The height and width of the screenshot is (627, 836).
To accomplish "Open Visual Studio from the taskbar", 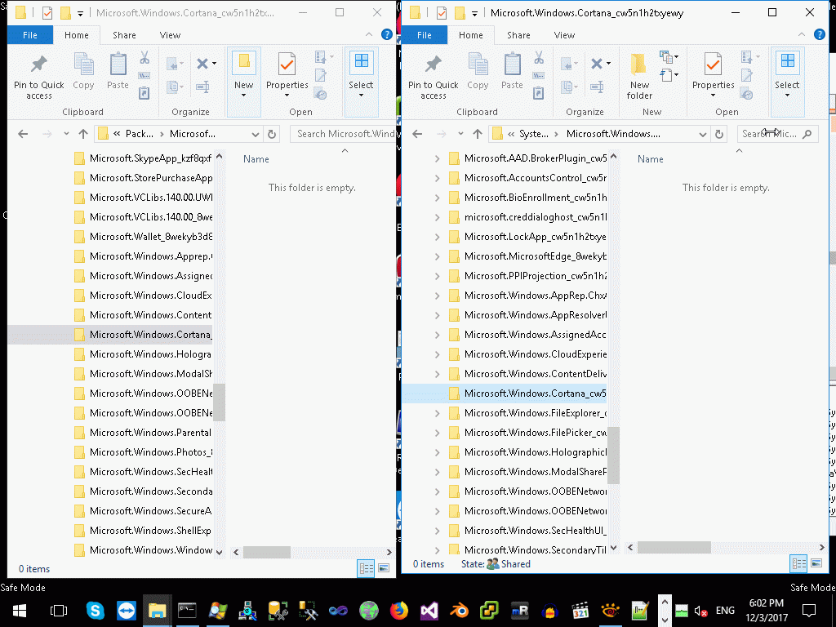I will (429, 611).
